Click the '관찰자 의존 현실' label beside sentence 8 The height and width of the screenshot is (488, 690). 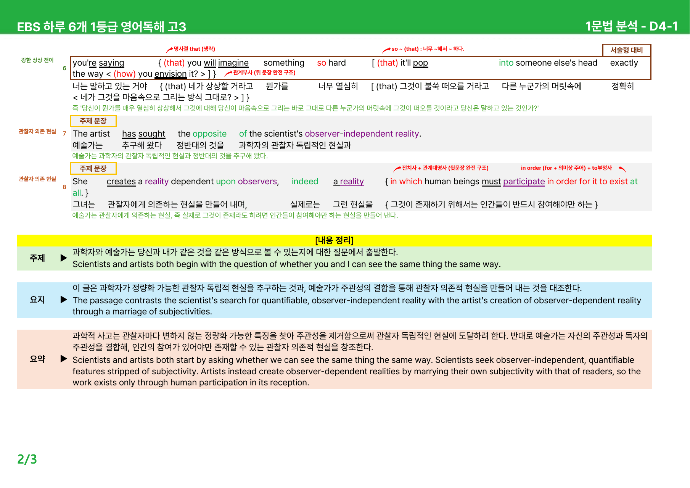tap(37, 179)
